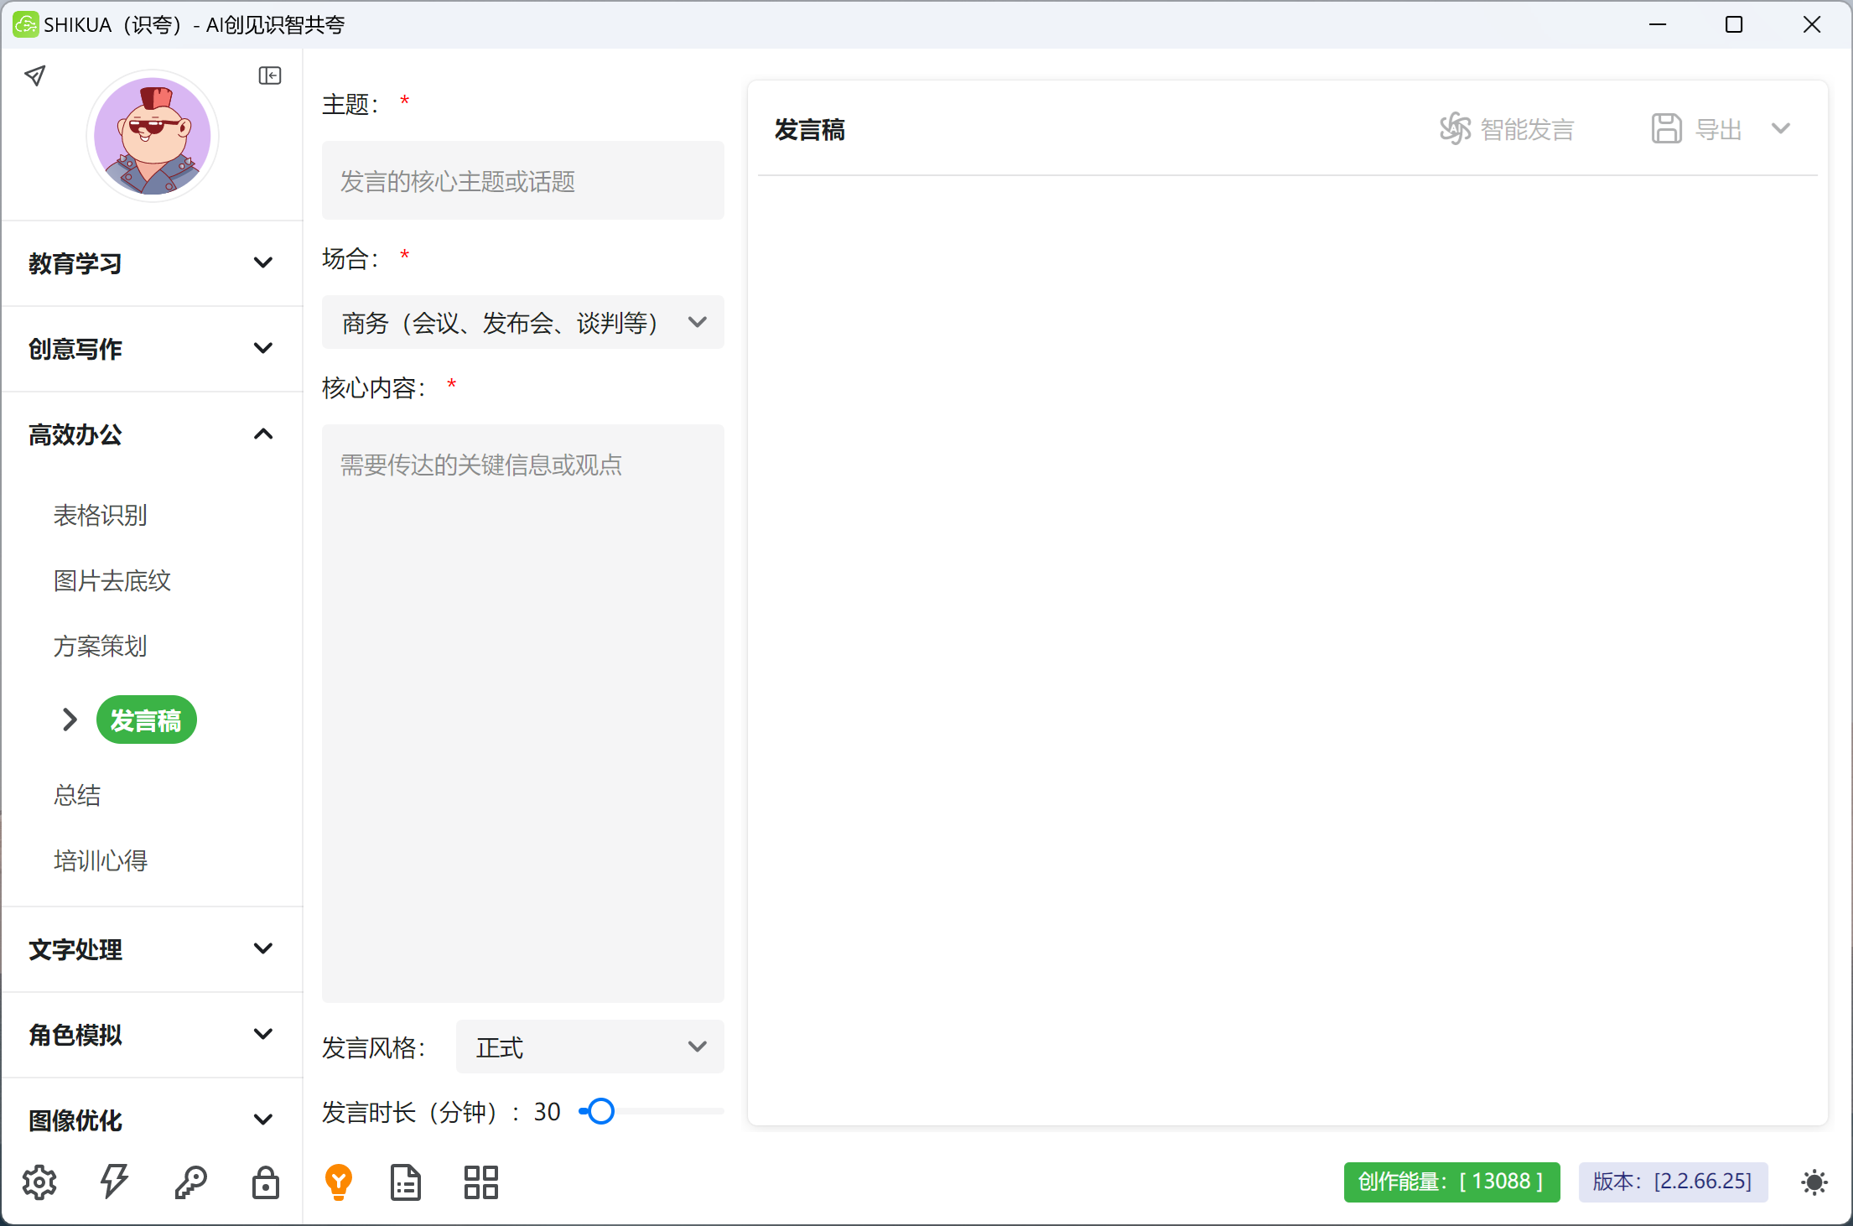Click the 导出 button label
This screenshot has width=1853, height=1226.
click(x=1719, y=129)
